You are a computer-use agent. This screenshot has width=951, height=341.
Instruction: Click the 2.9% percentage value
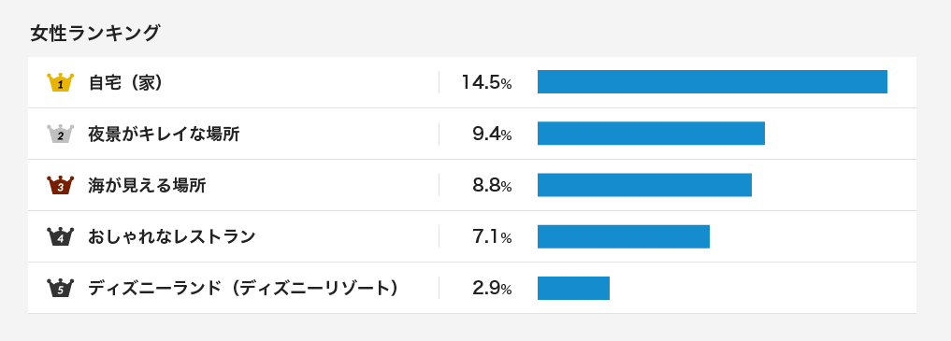pos(492,288)
